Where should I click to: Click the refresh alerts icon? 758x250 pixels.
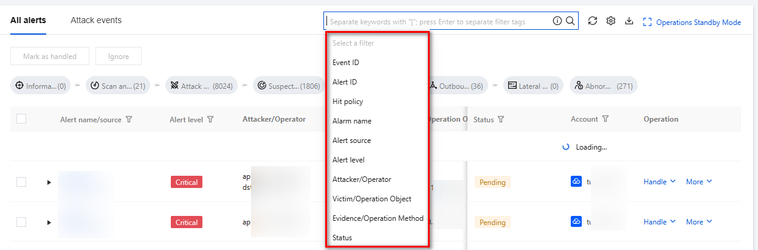[593, 21]
